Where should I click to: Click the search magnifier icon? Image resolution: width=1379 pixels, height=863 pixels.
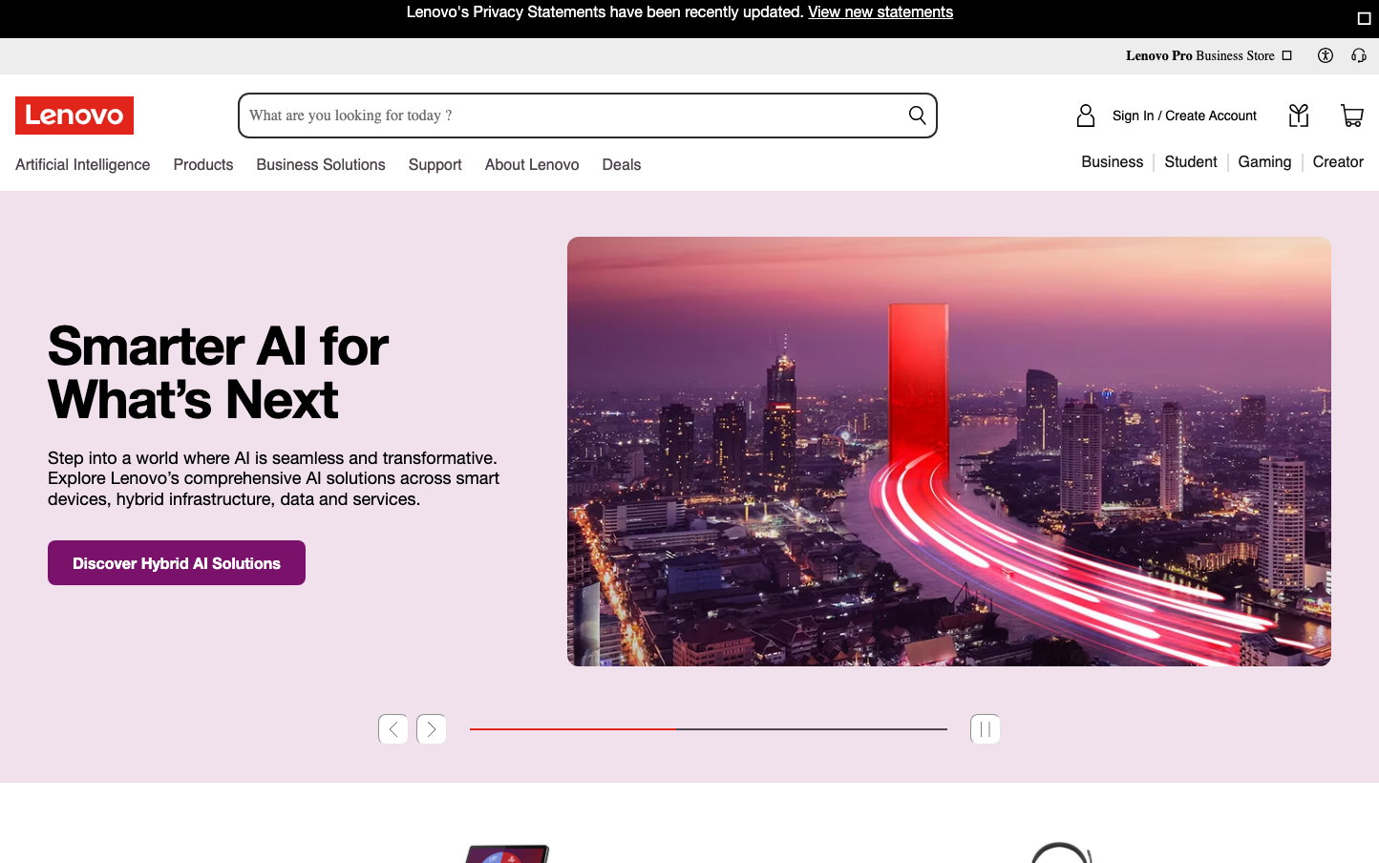917,116
